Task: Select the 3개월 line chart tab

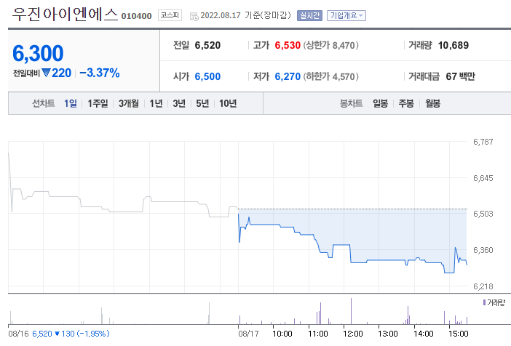Action: (128, 103)
